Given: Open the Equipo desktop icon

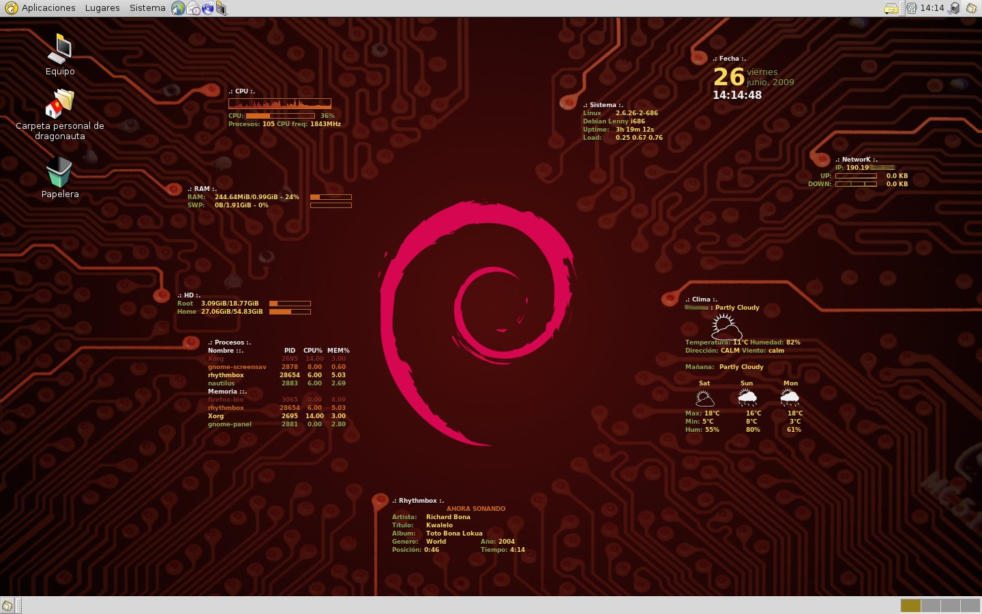Looking at the screenshot, I should click(x=60, y=48).
